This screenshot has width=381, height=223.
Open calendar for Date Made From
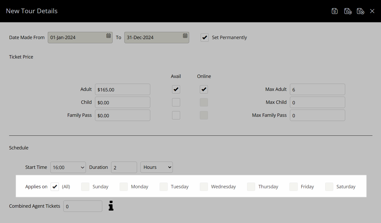pyautogui.click(x=108, y=36)
